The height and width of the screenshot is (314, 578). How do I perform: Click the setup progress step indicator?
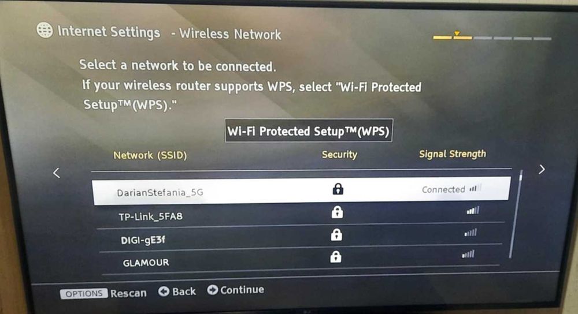click(492, 36)
